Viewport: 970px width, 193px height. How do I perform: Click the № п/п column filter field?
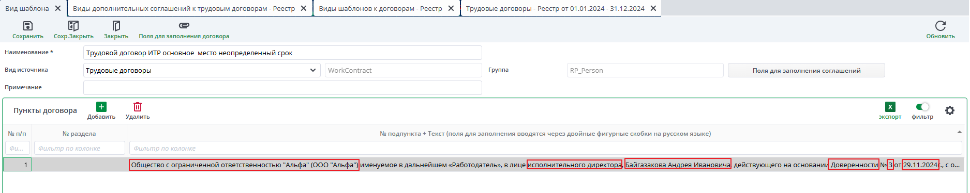17,148
